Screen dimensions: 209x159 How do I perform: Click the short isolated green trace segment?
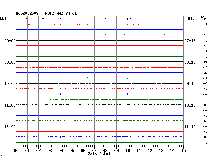pyautogui.click(x=54, y=99)
